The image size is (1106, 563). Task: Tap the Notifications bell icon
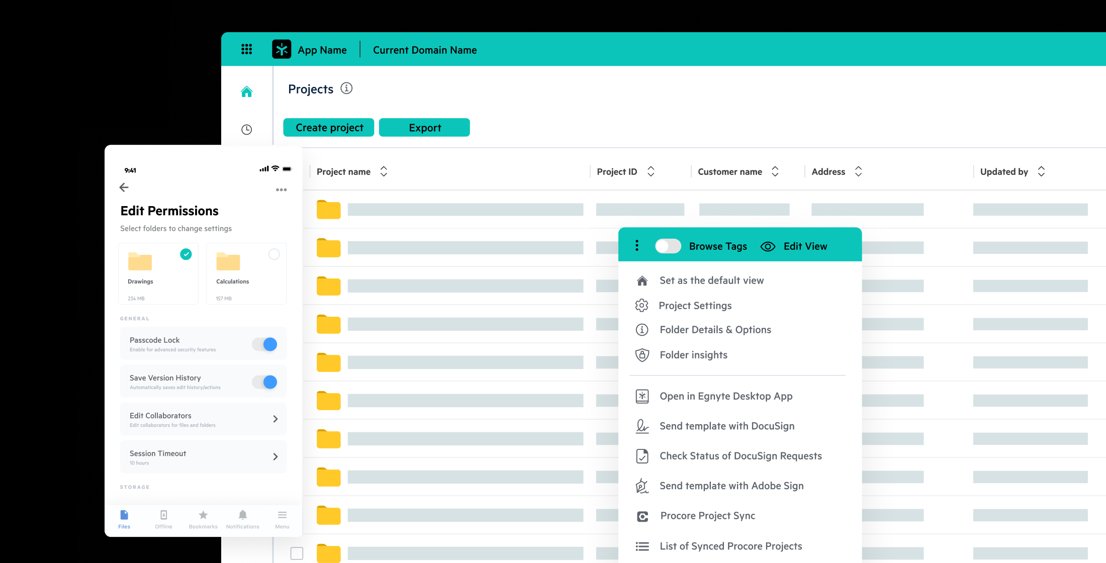click(243, 515)
